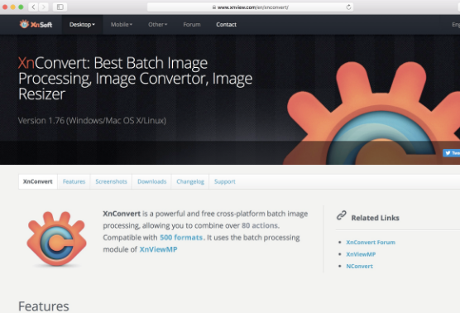Viewport: 460px width, 313px height.
Task: Click the Version 1.76 text
Action: (92, 120)
